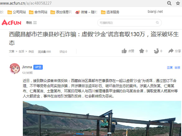Screen dimensions: 182x136
Task: Open the 远洋服务 bookmarks folder
Action: click(x=110, y=12)
